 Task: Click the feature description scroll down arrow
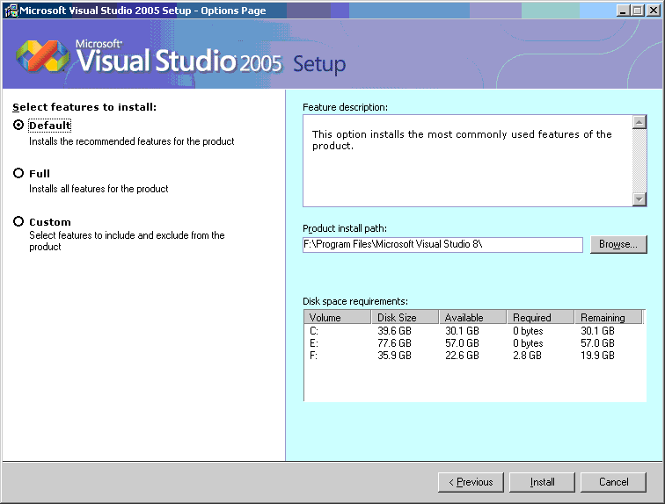[639, 199]
